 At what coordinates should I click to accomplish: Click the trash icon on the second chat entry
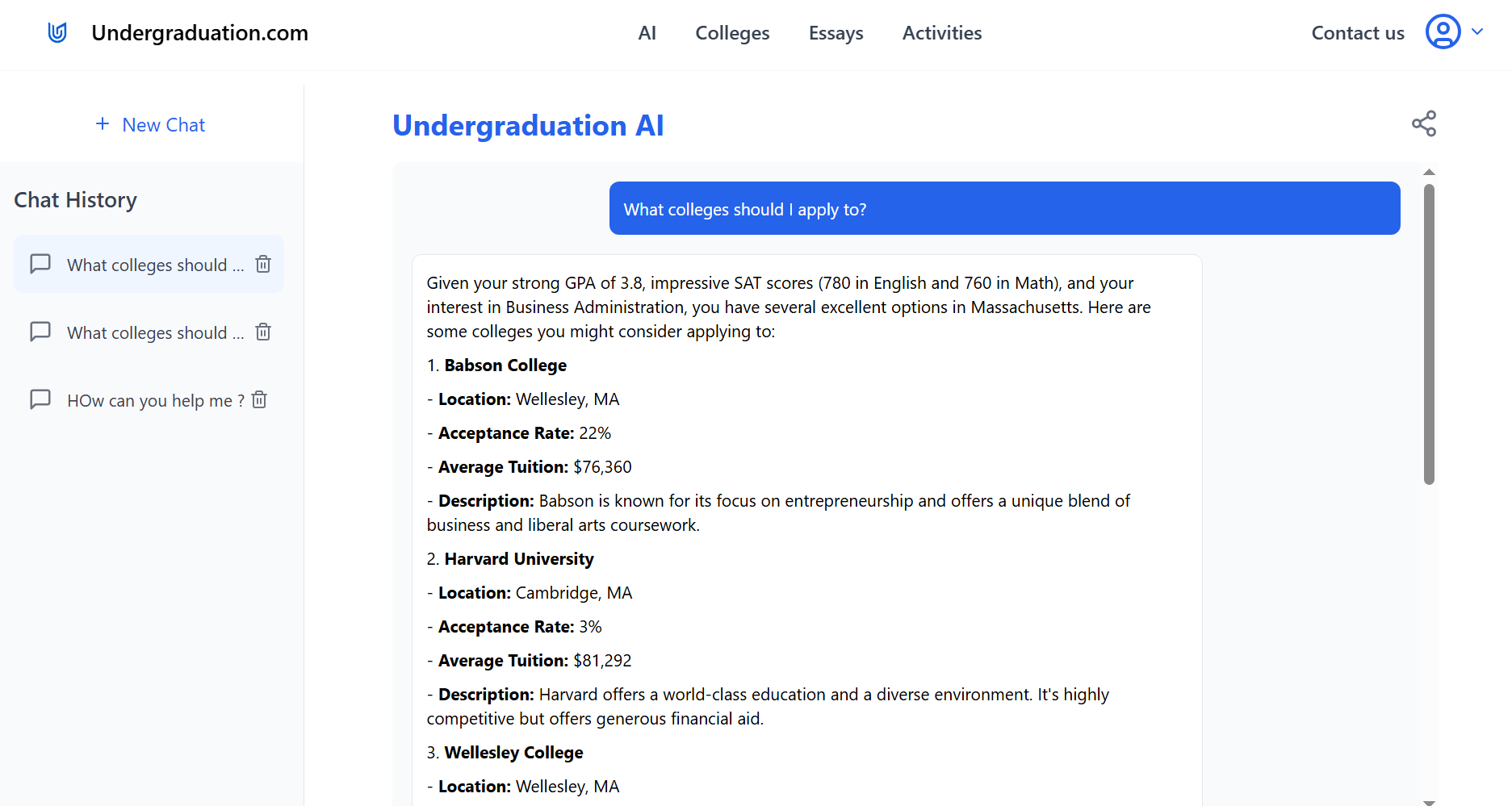263,332
